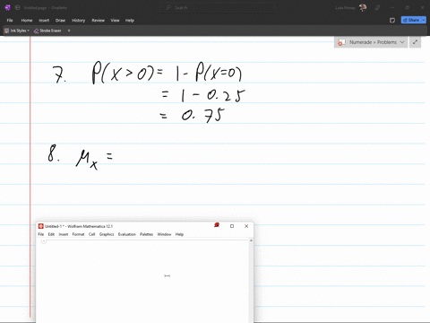This screenshot has height=323, width=430.
Task: Open Mathematica Palettes menu
Action: click(146, 234)
